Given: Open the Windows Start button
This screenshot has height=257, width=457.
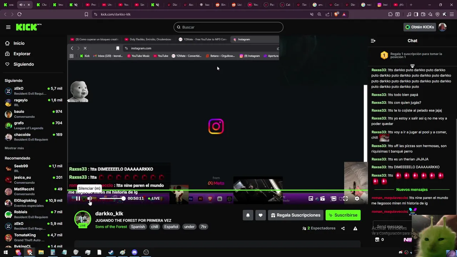Looking at the screenshot, I should click(x=6, y=252).
